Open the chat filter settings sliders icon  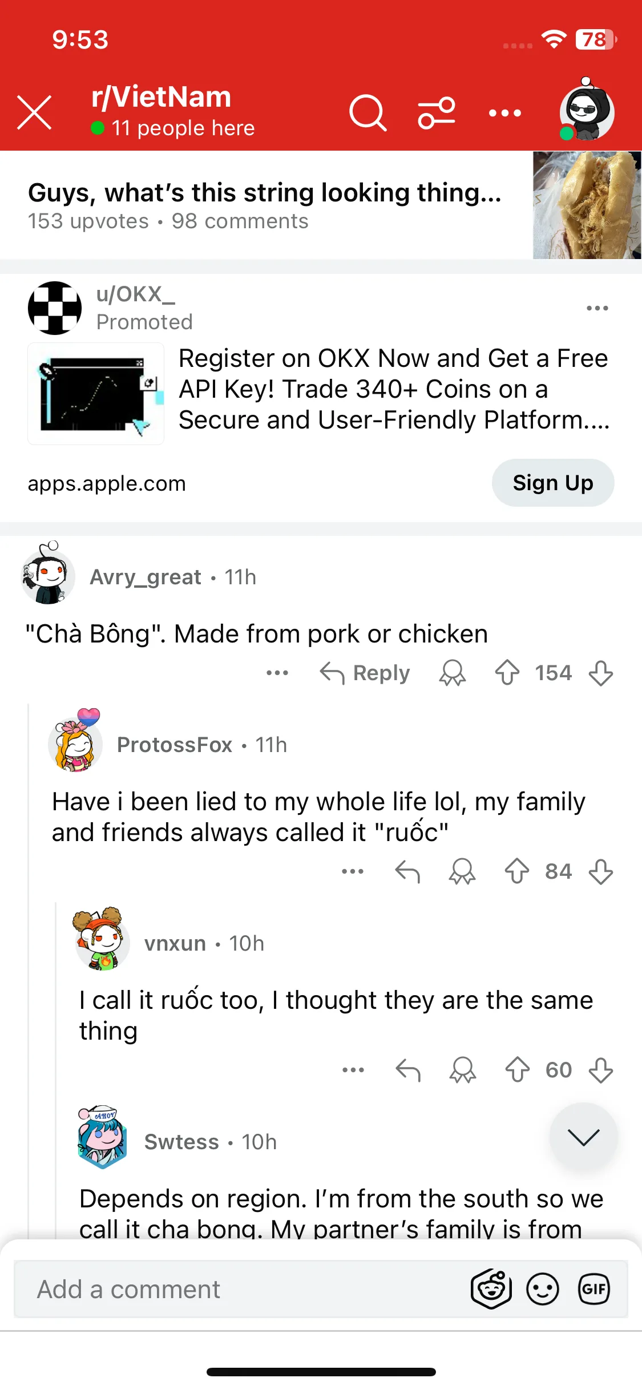(x=437, y=112)
